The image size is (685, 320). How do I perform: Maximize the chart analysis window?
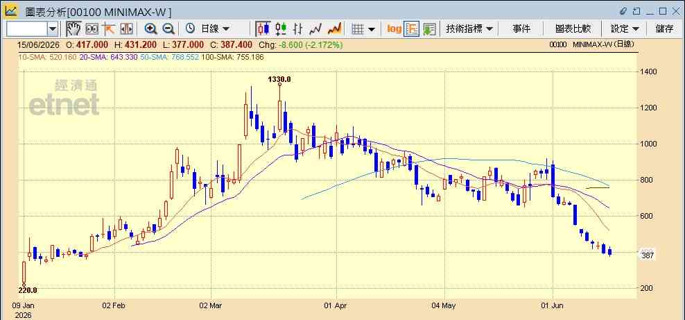tap(663, 10)
